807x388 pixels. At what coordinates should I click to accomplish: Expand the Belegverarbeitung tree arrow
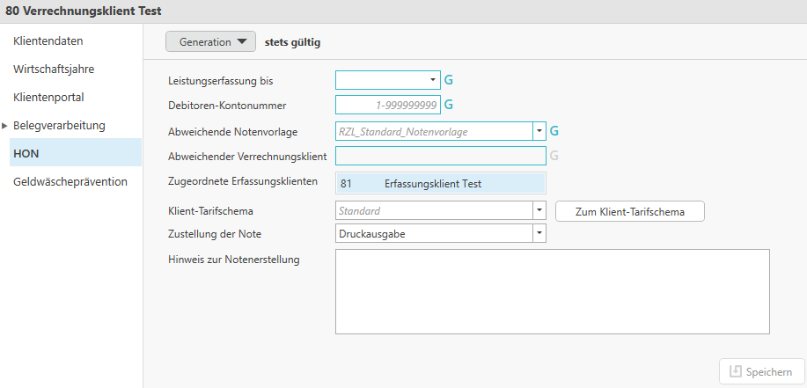(x=5, y=126)
